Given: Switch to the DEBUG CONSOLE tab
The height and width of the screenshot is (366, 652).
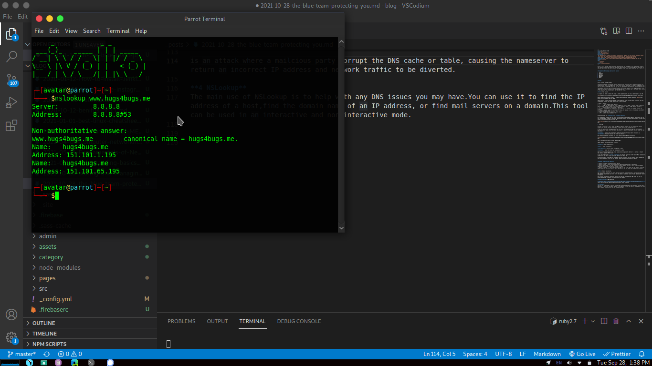Looking at the screenshot, I should tap(299, 321).
